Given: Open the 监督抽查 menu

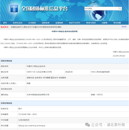Looking at the screenshot, I should click(x=59, y=23).
